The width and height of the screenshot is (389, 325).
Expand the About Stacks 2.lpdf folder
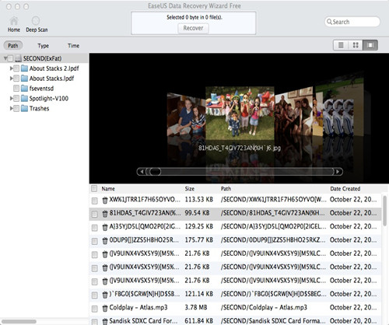(11, 68)
